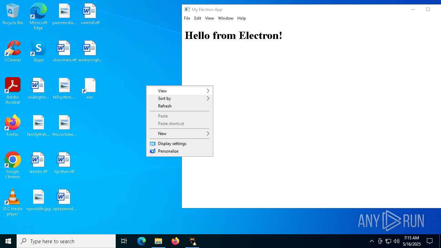Open the View menu in Electron app

[209, 18]
